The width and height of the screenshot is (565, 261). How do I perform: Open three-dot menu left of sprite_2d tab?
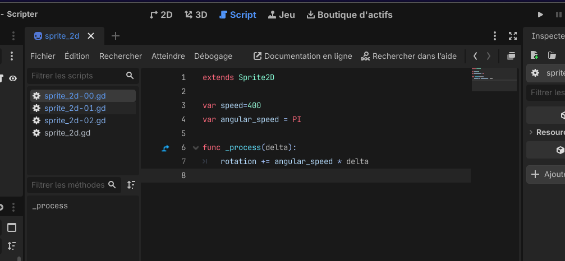pos(13,36)
